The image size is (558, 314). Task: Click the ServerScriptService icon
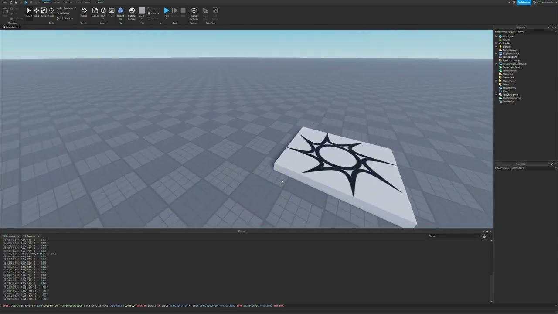click(500, 67)
